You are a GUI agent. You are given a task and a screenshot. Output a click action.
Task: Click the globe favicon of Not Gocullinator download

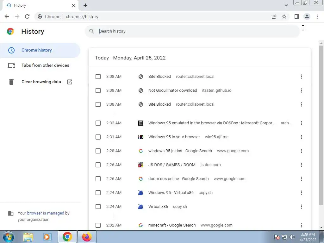coord(141,90)
